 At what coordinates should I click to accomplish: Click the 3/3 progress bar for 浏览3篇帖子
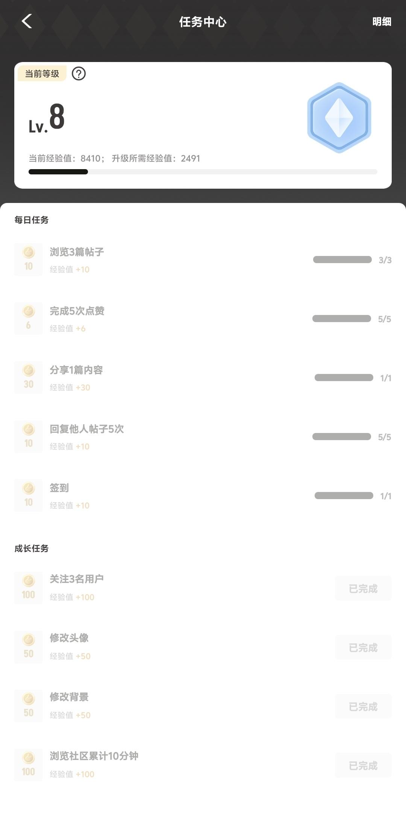coord(342,260)
